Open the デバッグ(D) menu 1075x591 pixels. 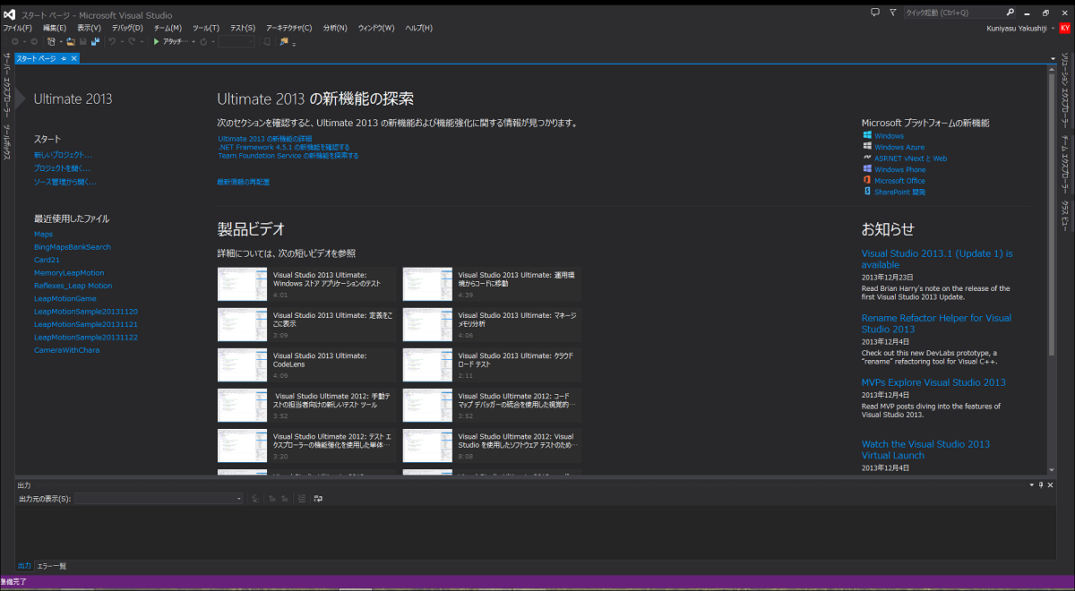(x=127, y=28)
